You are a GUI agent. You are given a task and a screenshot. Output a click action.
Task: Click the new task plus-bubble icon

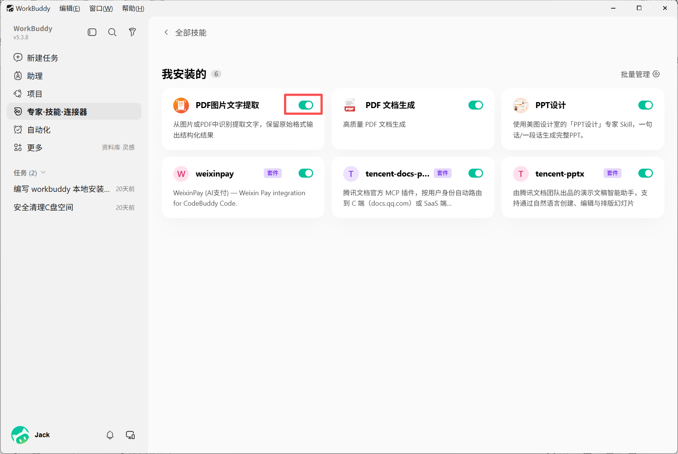18,58
